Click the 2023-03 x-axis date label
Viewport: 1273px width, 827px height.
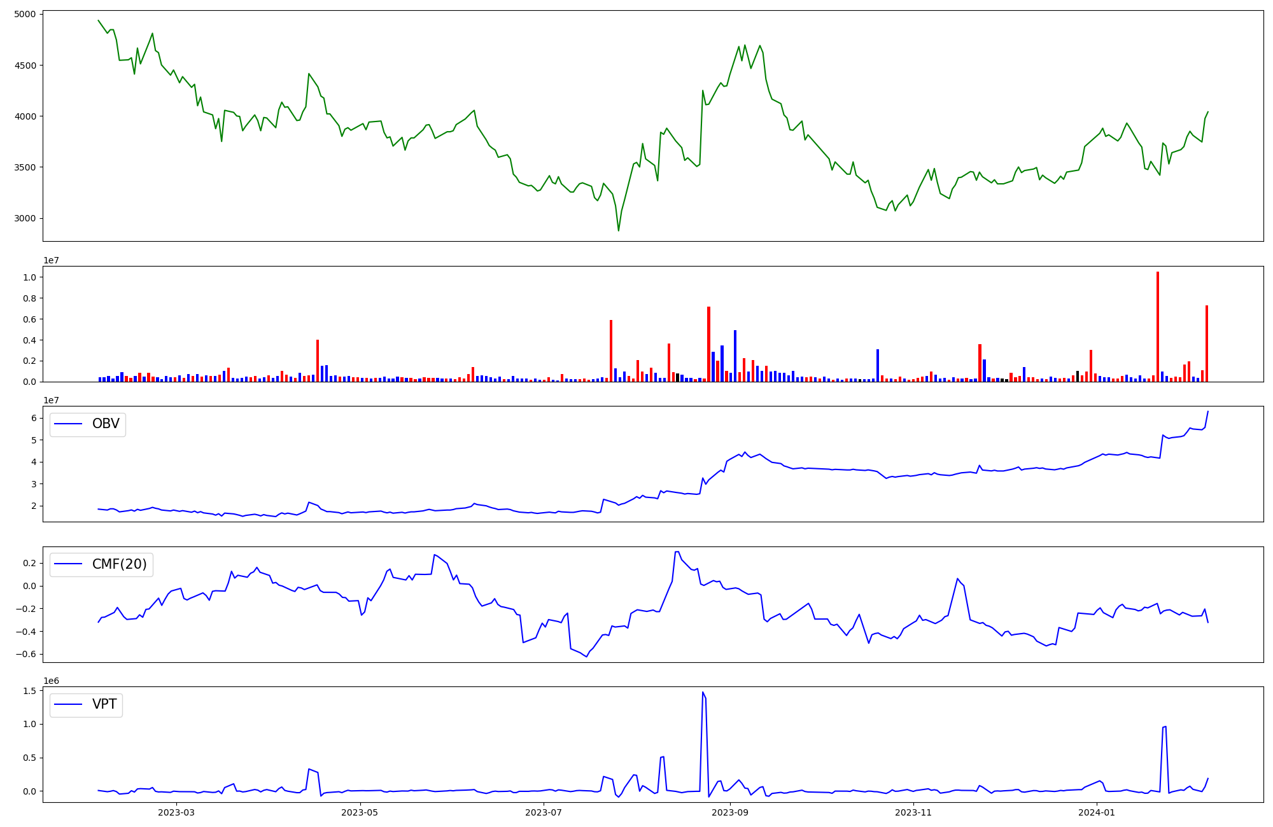click(x=176, y=812)
